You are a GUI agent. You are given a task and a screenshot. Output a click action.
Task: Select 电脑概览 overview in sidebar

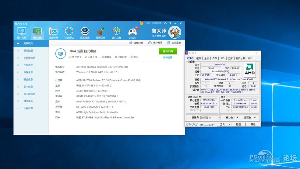point(31,43)
